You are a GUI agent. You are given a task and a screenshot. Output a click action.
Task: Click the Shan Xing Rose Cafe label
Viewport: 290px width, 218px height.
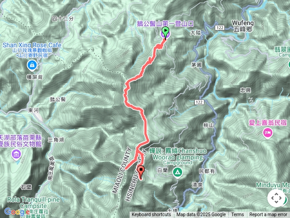point(32,45)
